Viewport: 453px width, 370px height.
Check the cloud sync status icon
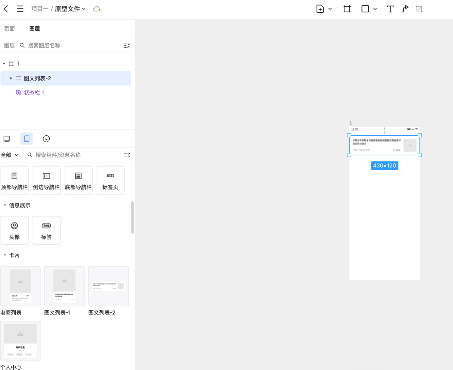(97, 9)
